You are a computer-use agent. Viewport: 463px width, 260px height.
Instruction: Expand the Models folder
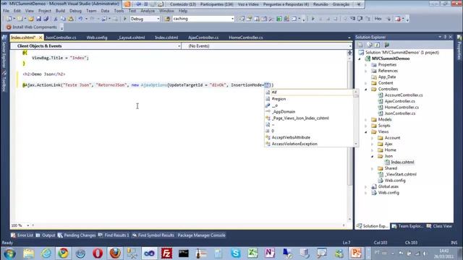tap(366, 120)
